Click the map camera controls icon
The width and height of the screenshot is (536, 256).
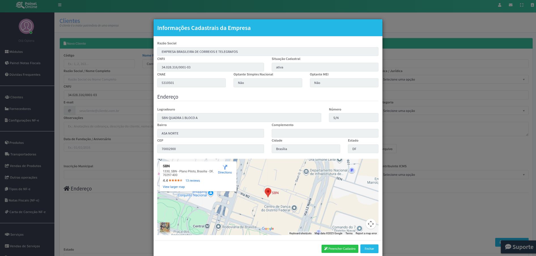pos(371,224)
